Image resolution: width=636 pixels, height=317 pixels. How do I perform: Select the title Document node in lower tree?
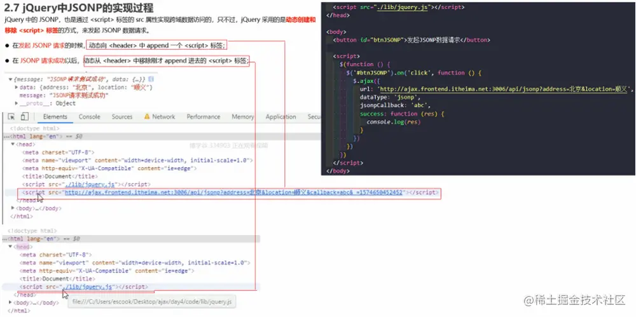57,279
